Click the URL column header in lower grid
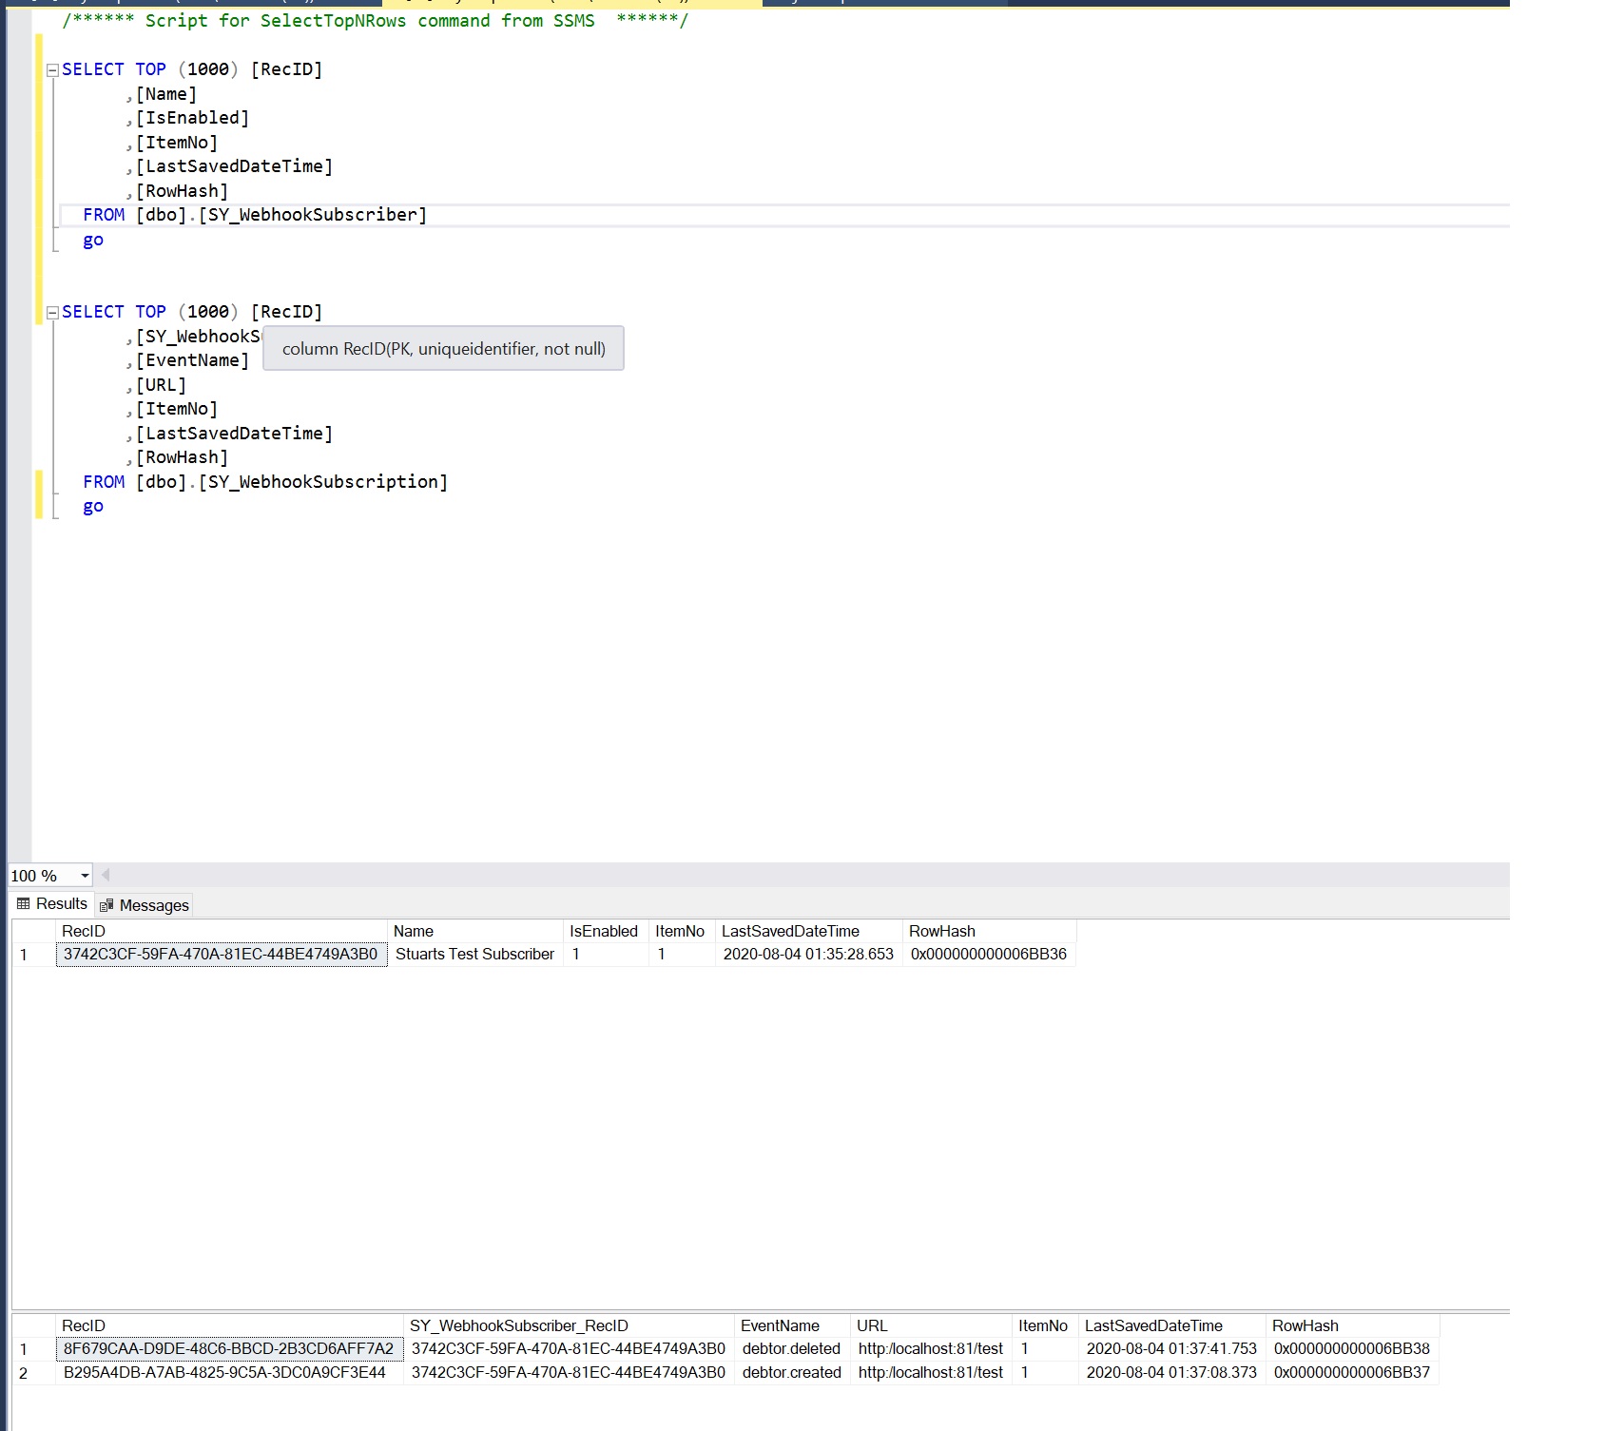 tap(872, 1325)
